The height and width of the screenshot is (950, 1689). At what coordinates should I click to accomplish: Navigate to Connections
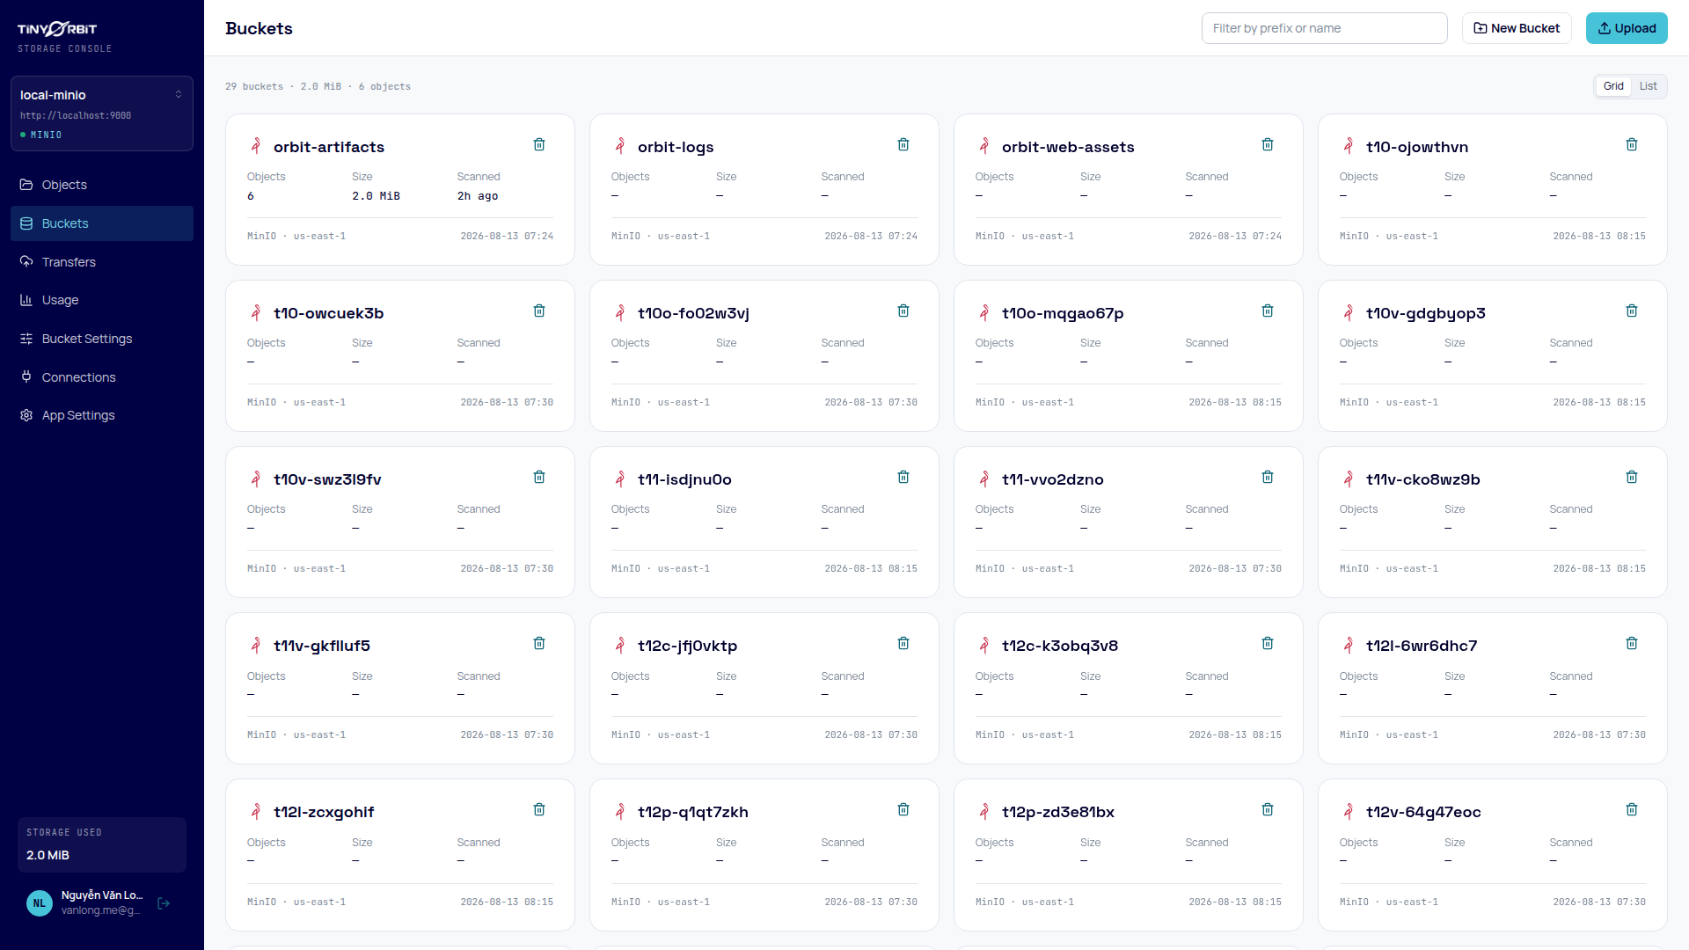point(102,377)
